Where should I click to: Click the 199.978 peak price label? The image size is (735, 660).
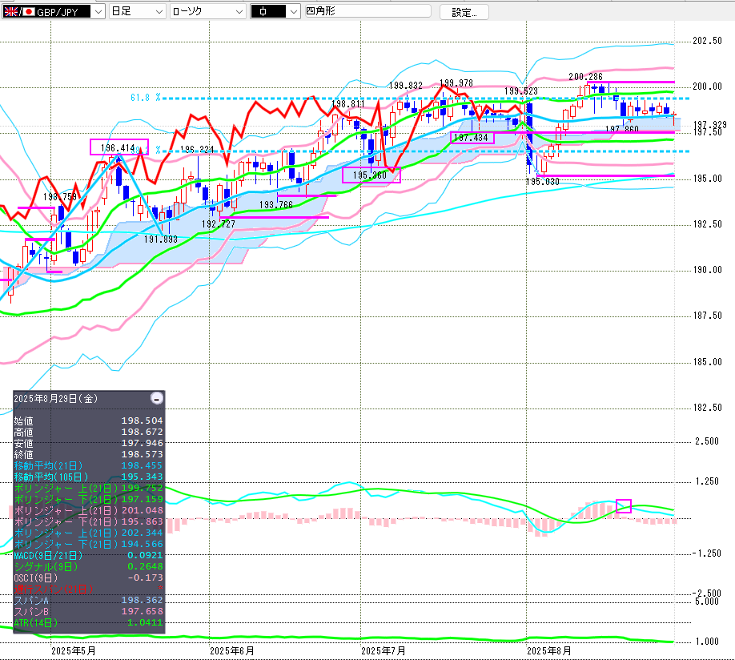[x=456, y=83]
